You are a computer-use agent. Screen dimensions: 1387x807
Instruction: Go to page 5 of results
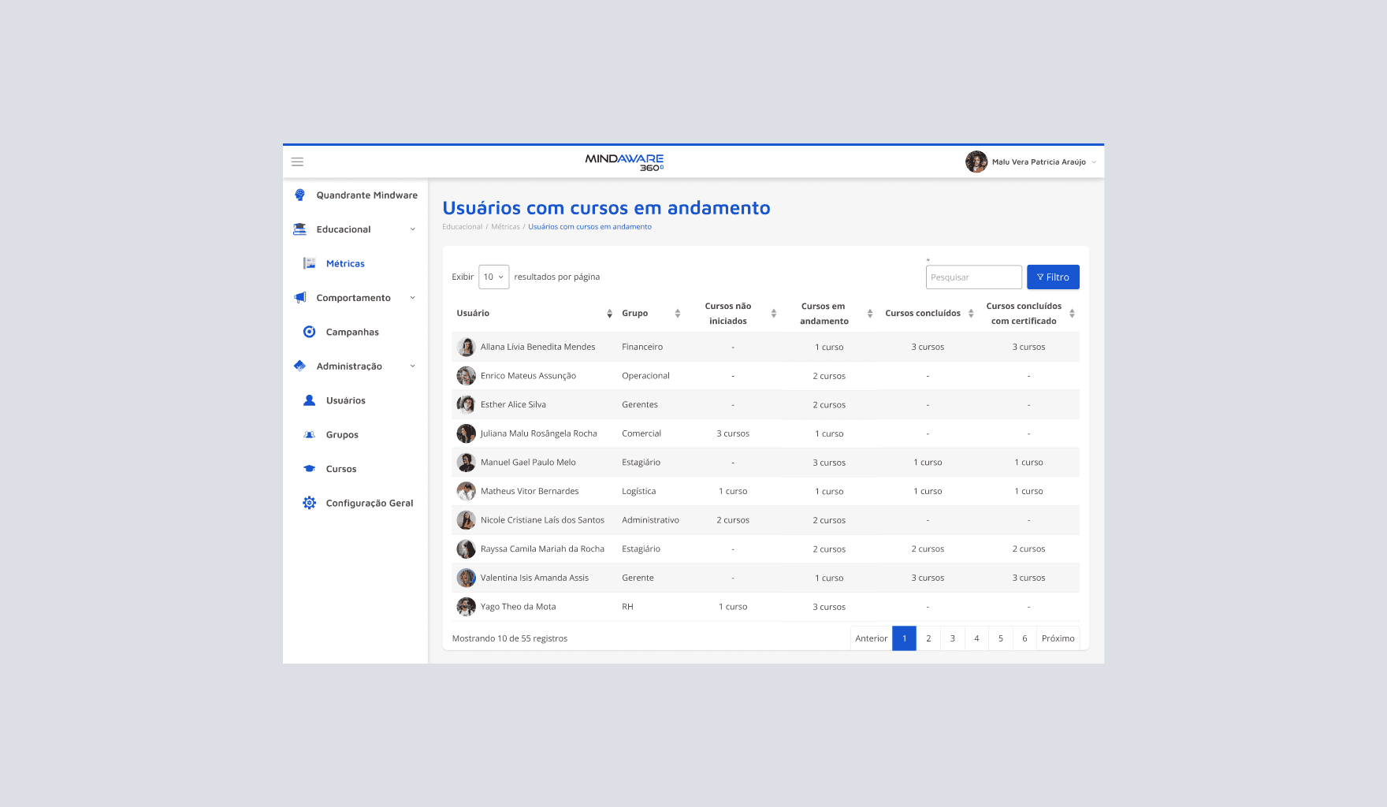pyautogui.click(x=1001, y=638)
